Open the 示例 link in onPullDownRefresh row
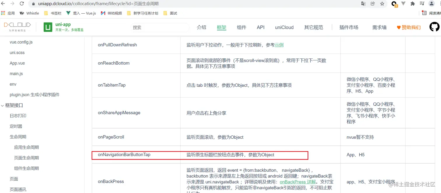The image size is (441, 193). point(279,45)
